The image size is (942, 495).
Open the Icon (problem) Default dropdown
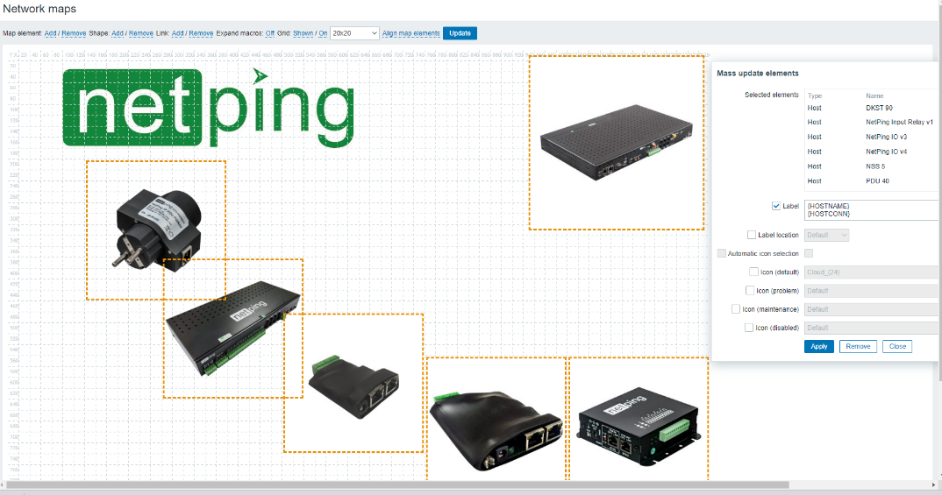(x=871, y=291)
